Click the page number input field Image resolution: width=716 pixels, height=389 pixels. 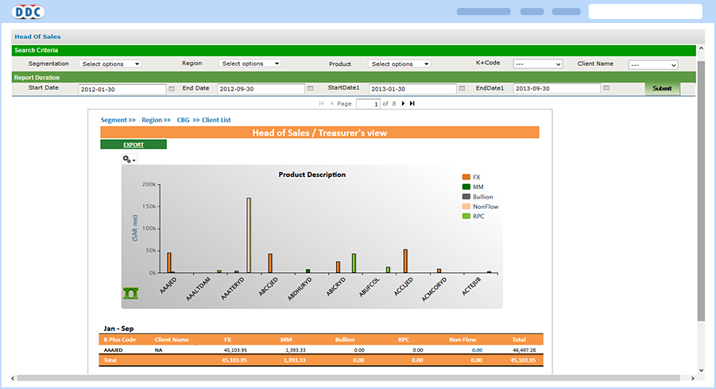click(x=367, y=104)
